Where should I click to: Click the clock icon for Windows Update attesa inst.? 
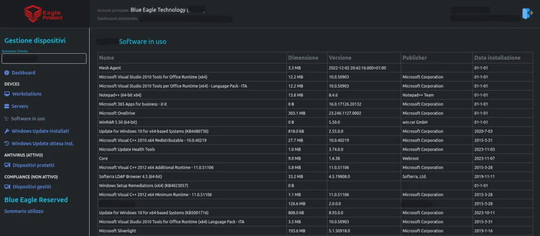click(x=6, y=143)
